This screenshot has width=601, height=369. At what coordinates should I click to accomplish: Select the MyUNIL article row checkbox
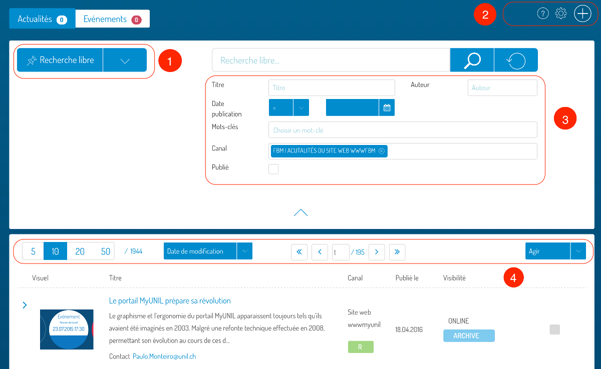click(x=554, y=329)
